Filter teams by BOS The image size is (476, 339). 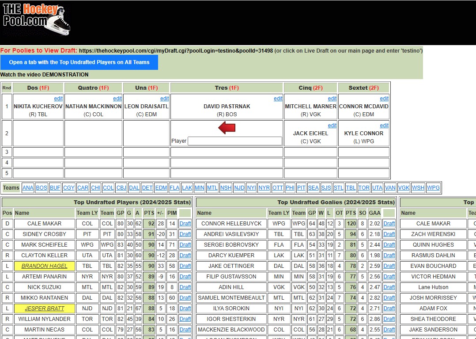(42, 188)
